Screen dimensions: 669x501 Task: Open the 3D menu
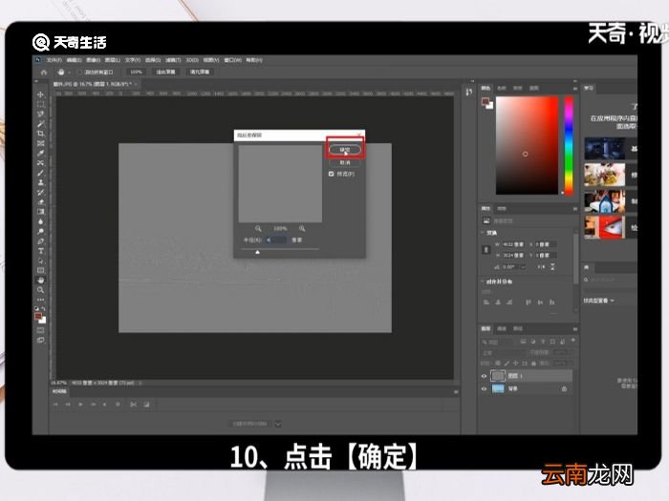[x=192, y=60]
